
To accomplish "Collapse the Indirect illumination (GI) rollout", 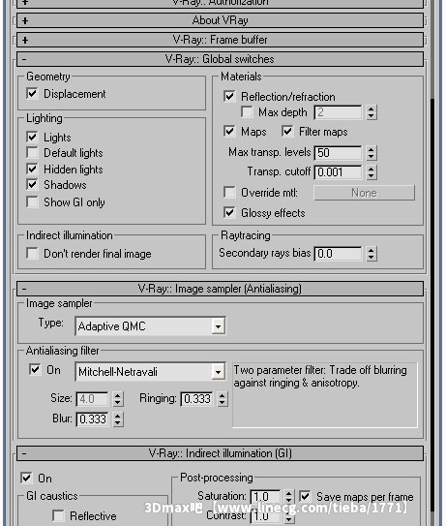I will tap(220, 453).
